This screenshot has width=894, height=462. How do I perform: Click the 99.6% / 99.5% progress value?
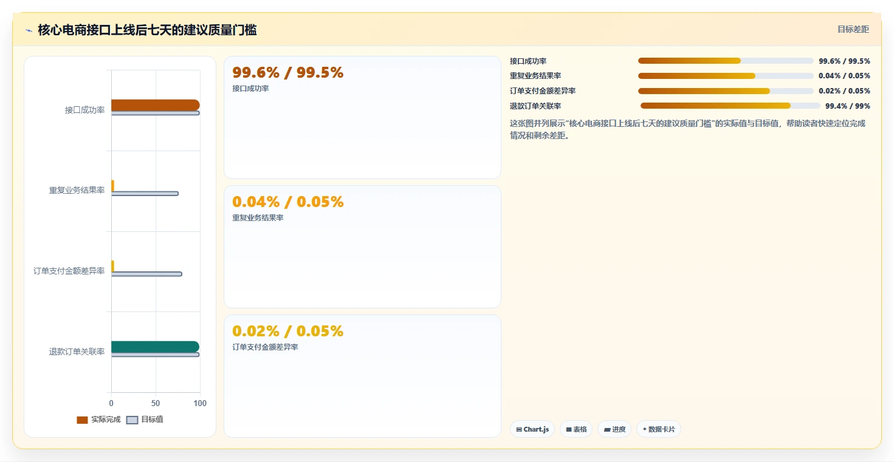coord(845,61)
